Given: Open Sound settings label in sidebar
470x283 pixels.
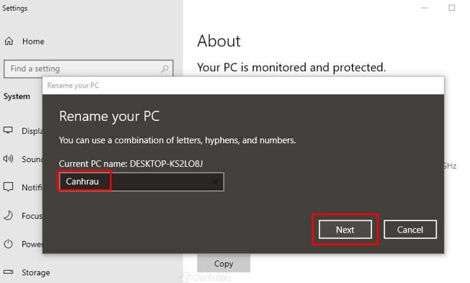Looking at the screenshot, I should (x=32, y=159).
